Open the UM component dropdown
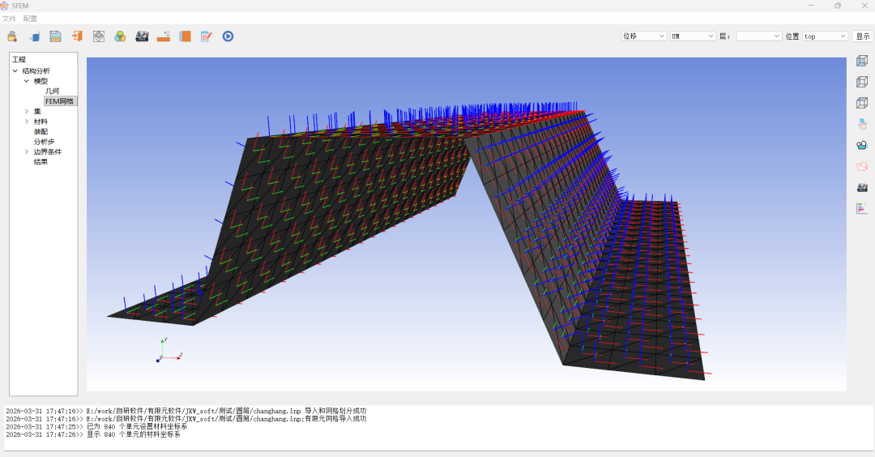 (x=693, y=36)
